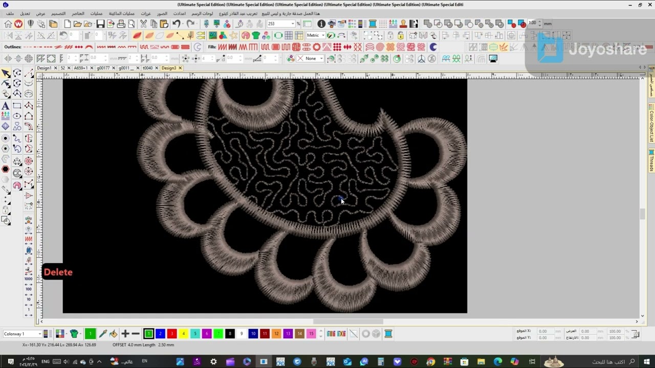Toggle the show vector shapes icon
The width and height of the screenshot is (655, 368).
click(x=224, y=35)
